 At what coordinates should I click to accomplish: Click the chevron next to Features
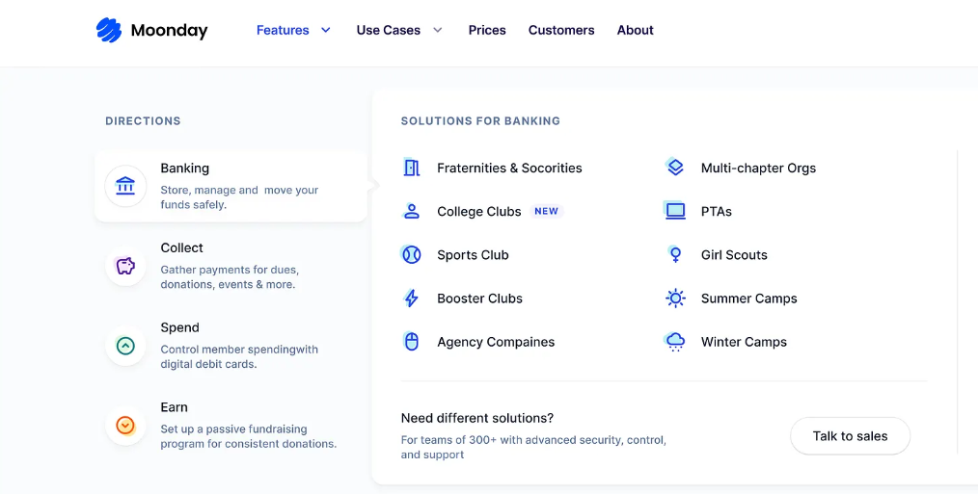click(x=326, y=30)
